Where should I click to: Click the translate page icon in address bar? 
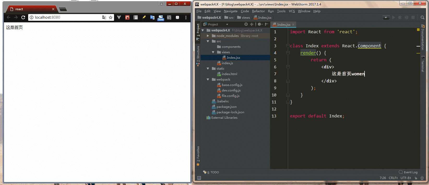[x=104, y=17]
